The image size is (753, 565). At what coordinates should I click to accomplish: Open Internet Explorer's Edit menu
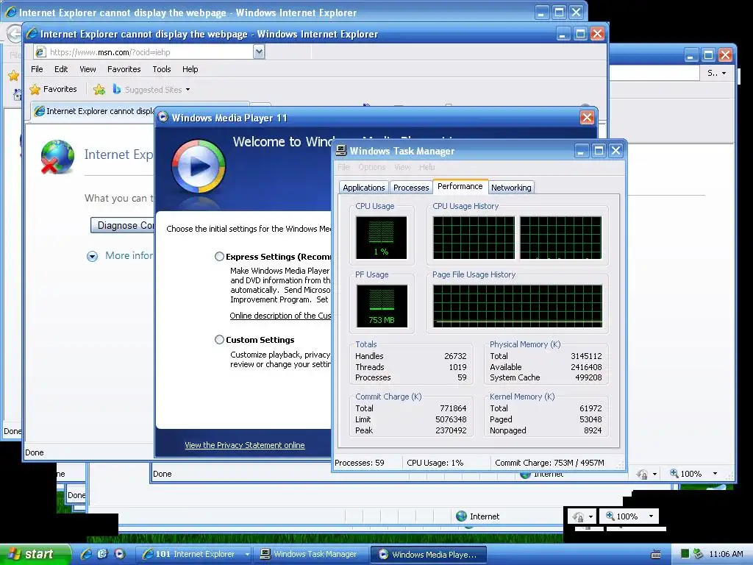coord(61,69)
